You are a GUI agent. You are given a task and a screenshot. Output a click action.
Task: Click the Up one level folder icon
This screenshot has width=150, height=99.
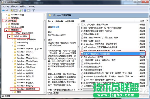[x=12, y=10]
